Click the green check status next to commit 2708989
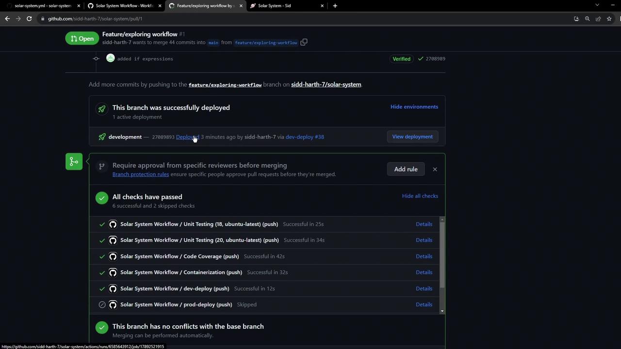Image resolution: width=621 pixels, height=349 pixels. [x=420, y=59]
